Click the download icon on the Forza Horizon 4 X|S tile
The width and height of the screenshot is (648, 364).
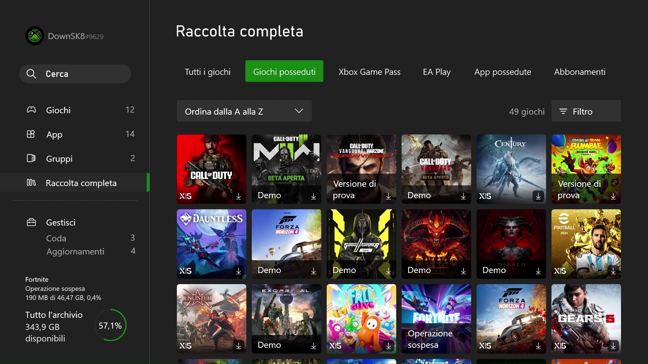[538, 346]
